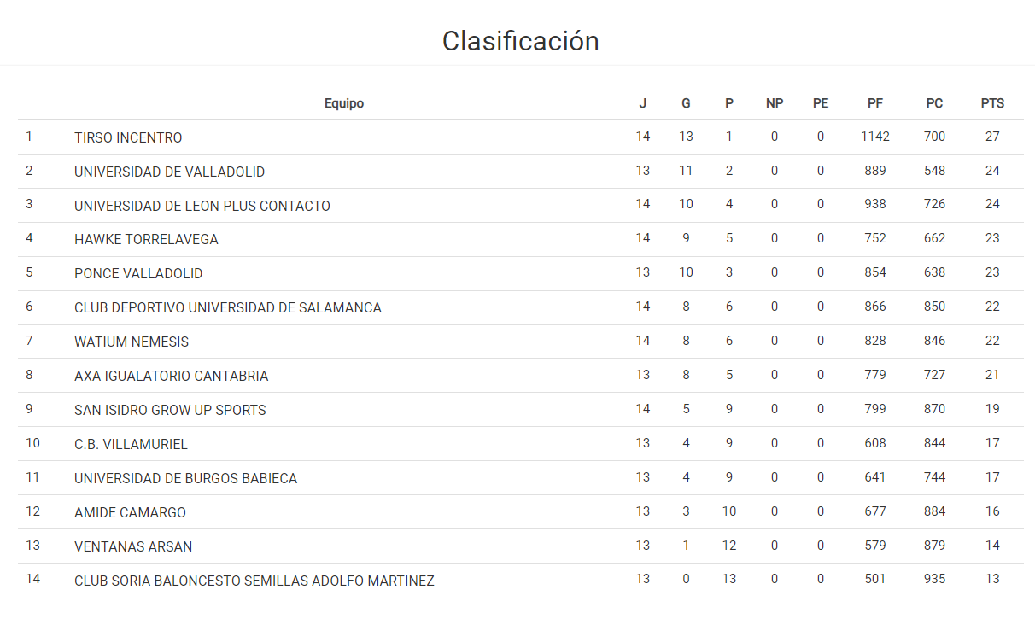Select UNIVERSIDAD DE LEON PLUS CONTACTO

coord(202,206)
